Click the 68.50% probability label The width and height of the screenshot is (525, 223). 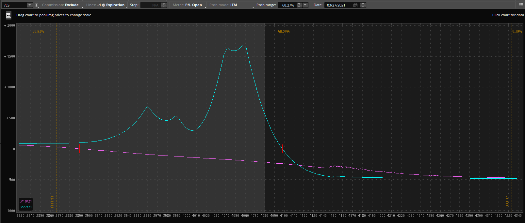click(x=284, y=31)
